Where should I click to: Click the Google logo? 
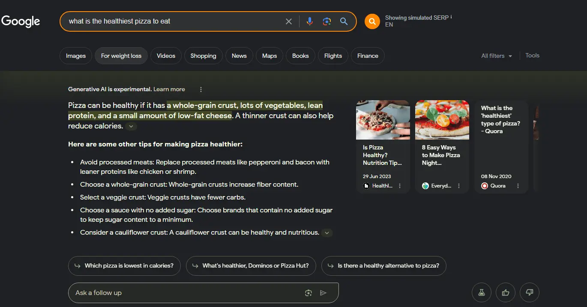tap(21, 21)
